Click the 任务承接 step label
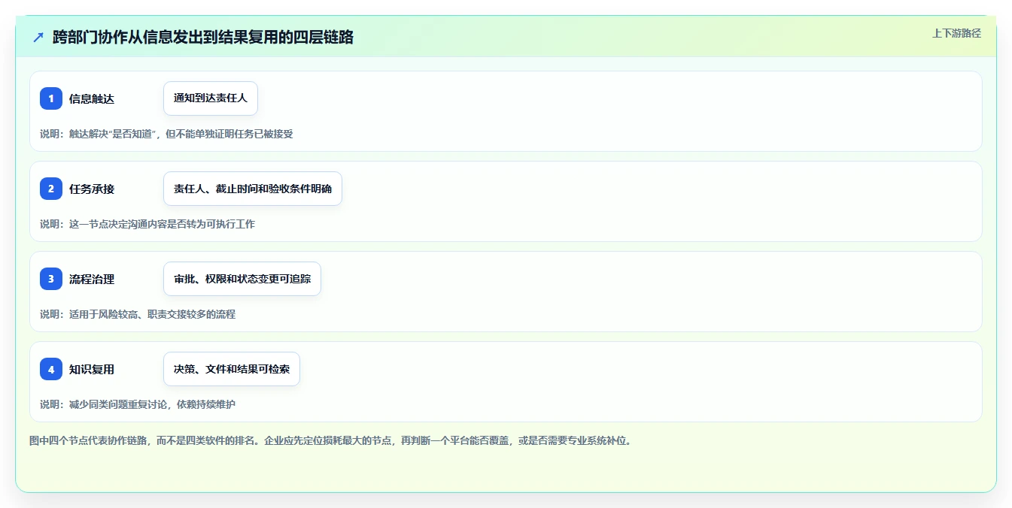Image resolution: width=1012 pixels, height=508 pixels. pyautogui.click(x=92, y=189)
